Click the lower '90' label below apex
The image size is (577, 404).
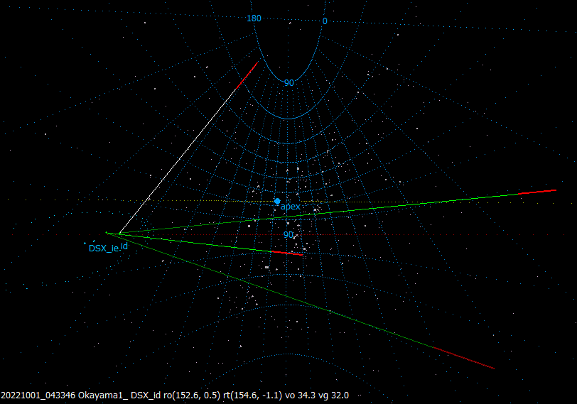click(x=288, y=235)
